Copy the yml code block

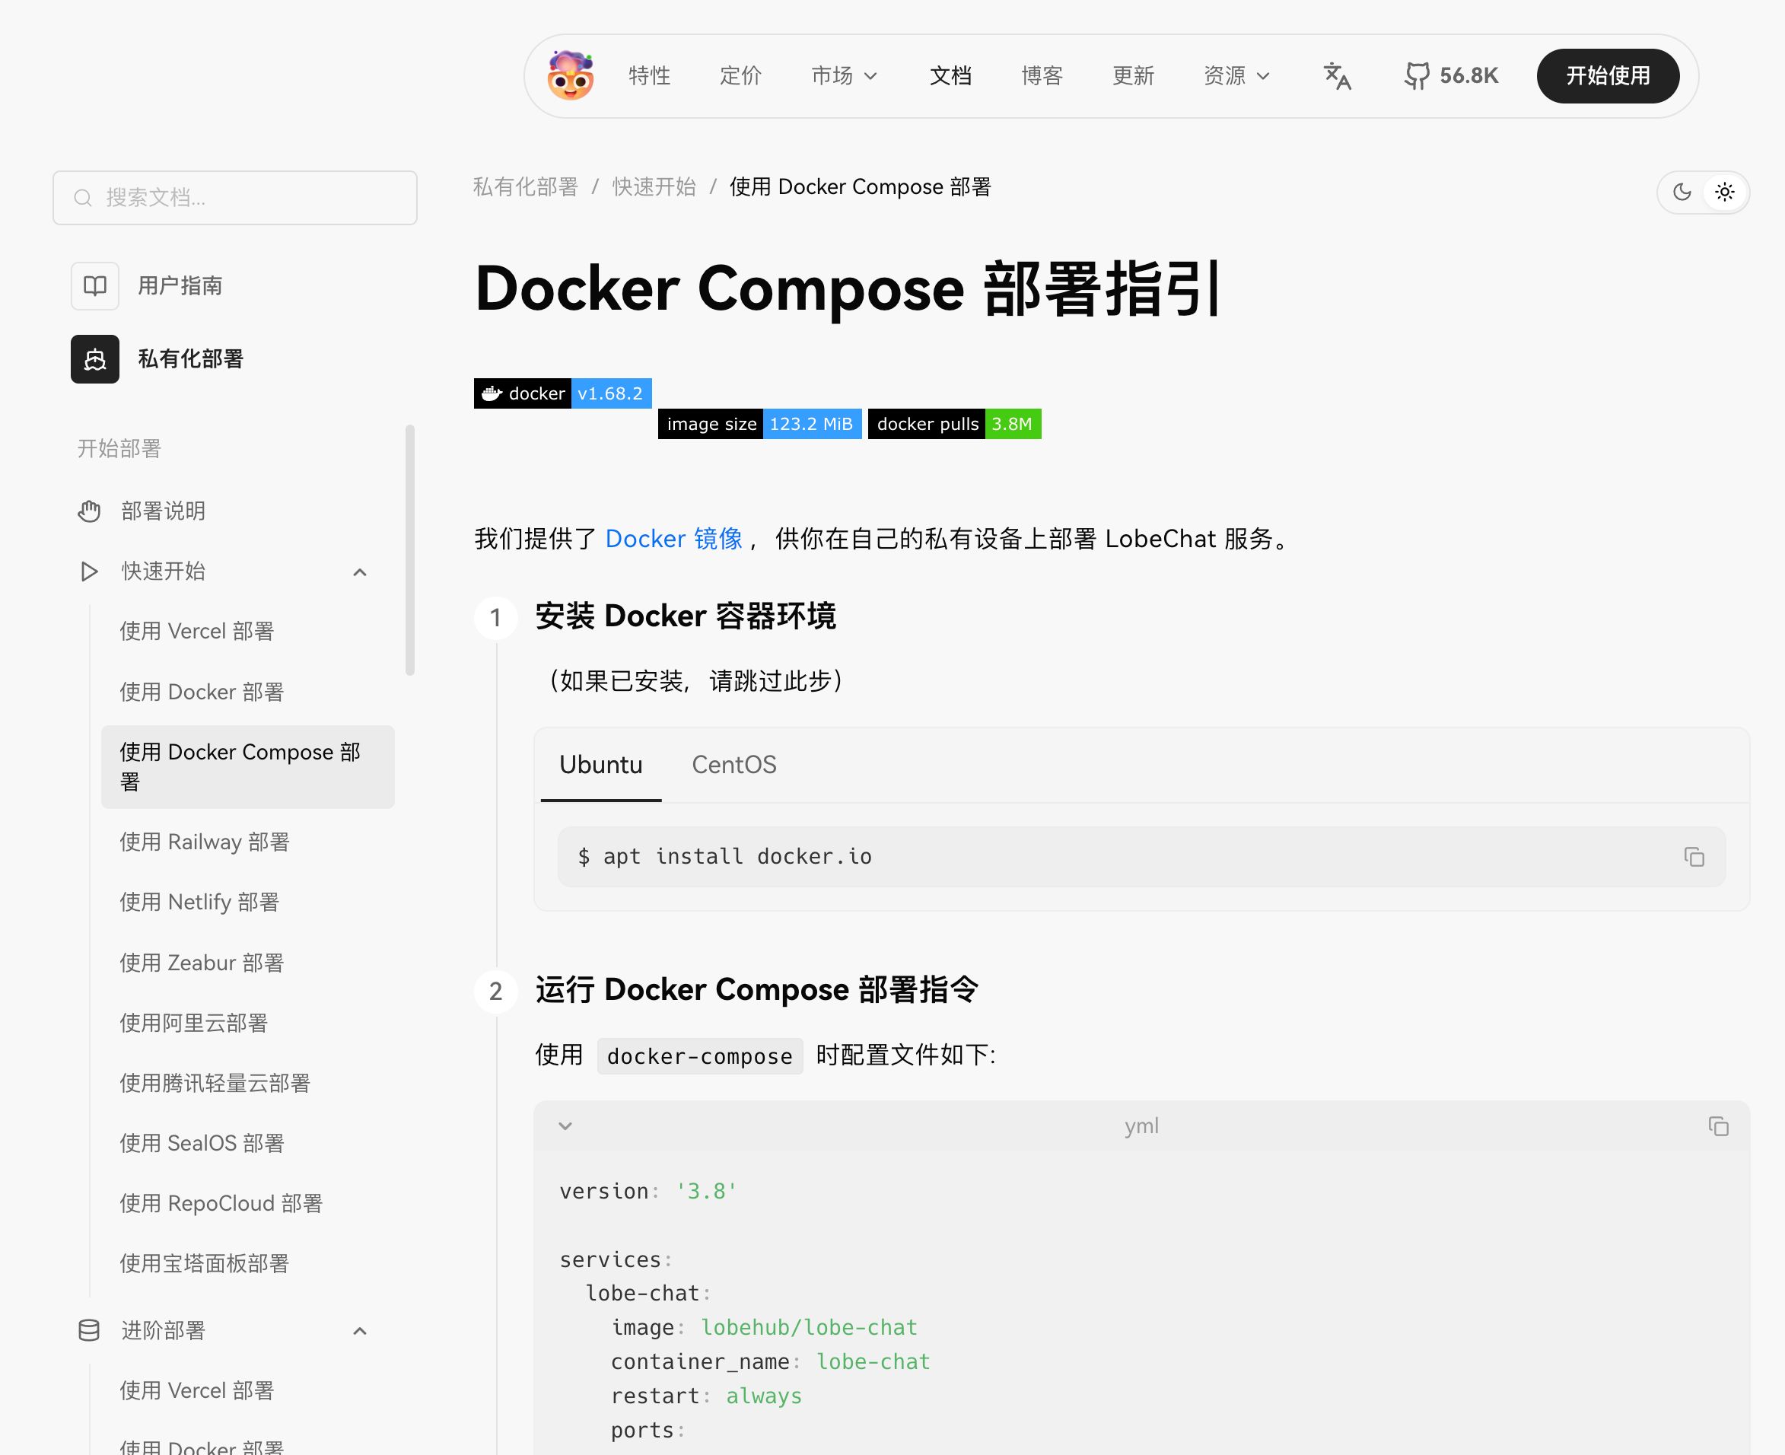click(x=1719, y=1125)
